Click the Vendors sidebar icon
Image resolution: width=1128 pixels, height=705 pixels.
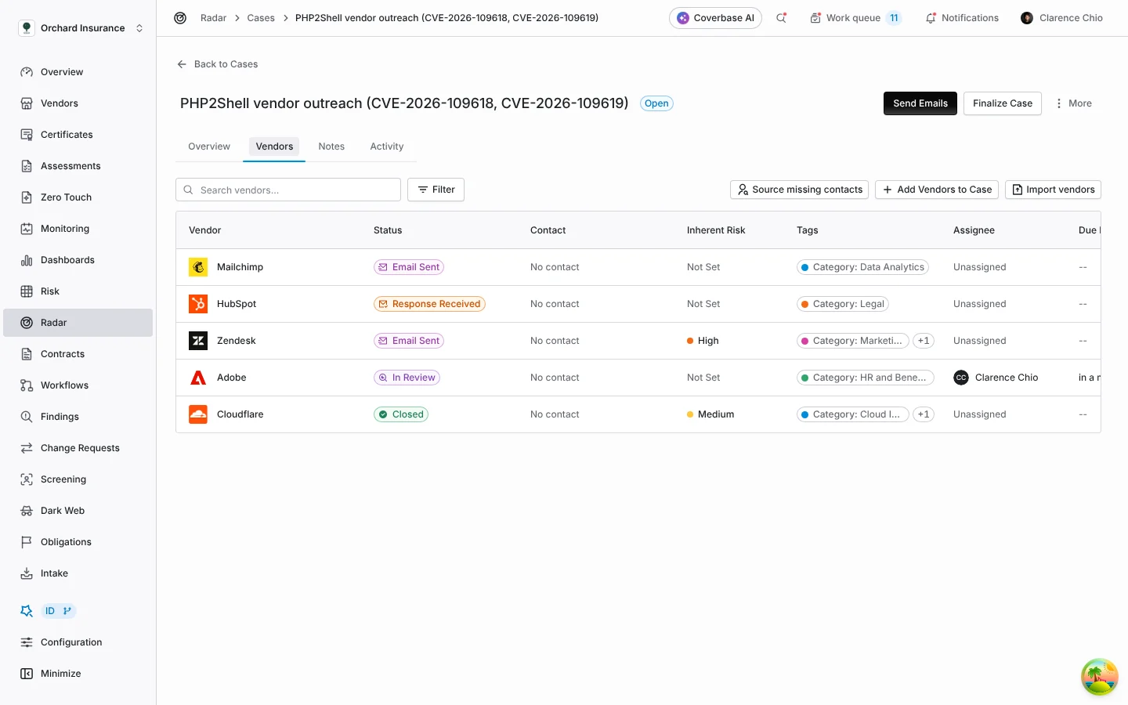click(x=27, y=103)
